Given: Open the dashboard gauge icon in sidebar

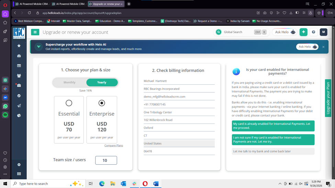Looking at the screenshot, I should click(x=19, y=56).
